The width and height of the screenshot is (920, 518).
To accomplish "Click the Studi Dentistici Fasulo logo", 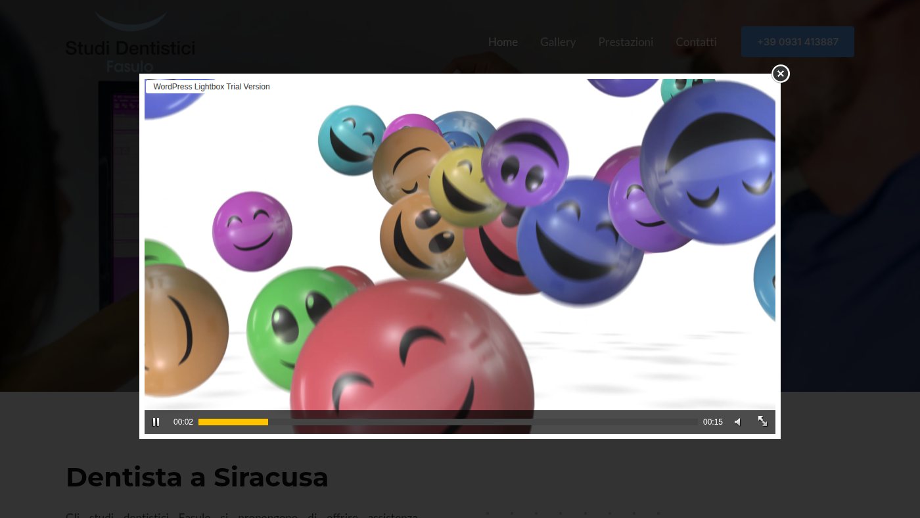I will 130,42.
